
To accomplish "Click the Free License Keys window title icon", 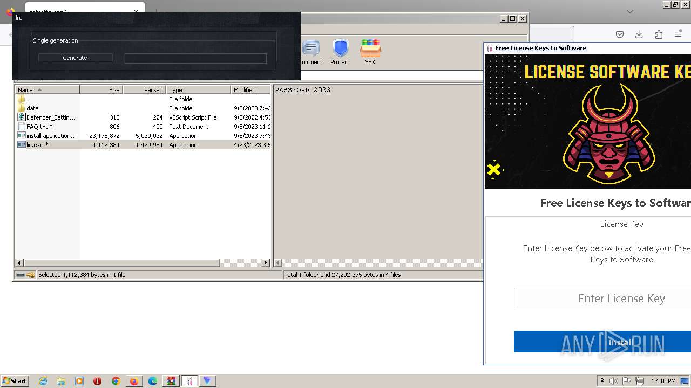I will pos(489,48).
